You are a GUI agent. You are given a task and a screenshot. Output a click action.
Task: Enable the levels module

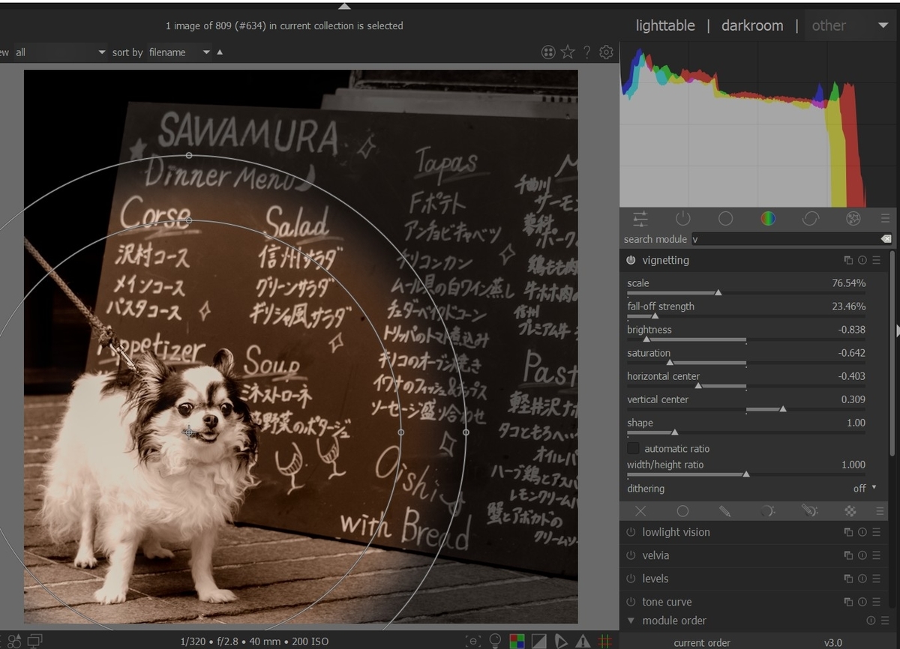click(631, 579)
